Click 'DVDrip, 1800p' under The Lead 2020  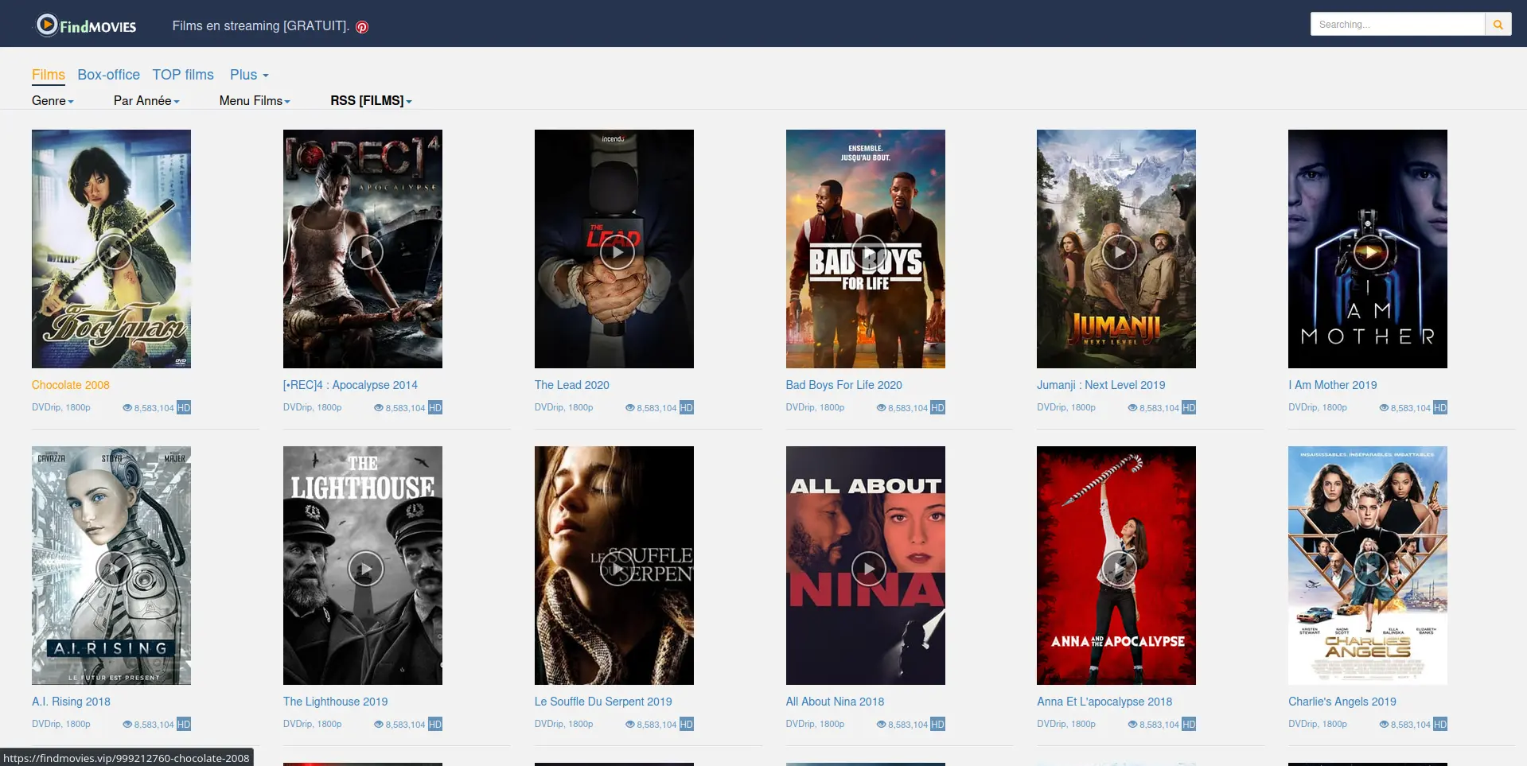(564, 407)
